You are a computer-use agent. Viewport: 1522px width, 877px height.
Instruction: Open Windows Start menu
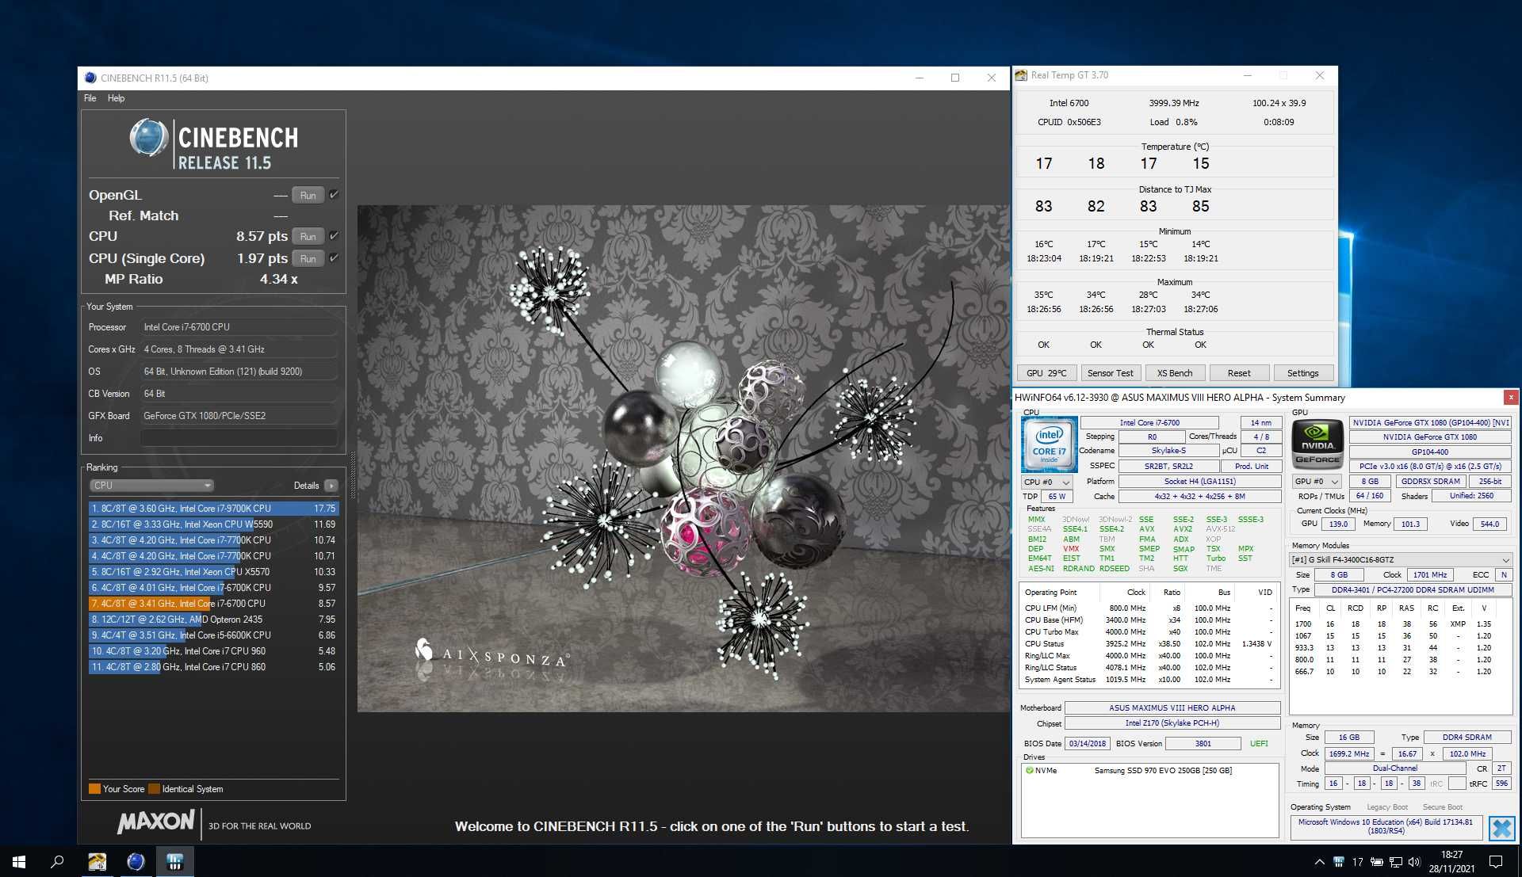19,861
